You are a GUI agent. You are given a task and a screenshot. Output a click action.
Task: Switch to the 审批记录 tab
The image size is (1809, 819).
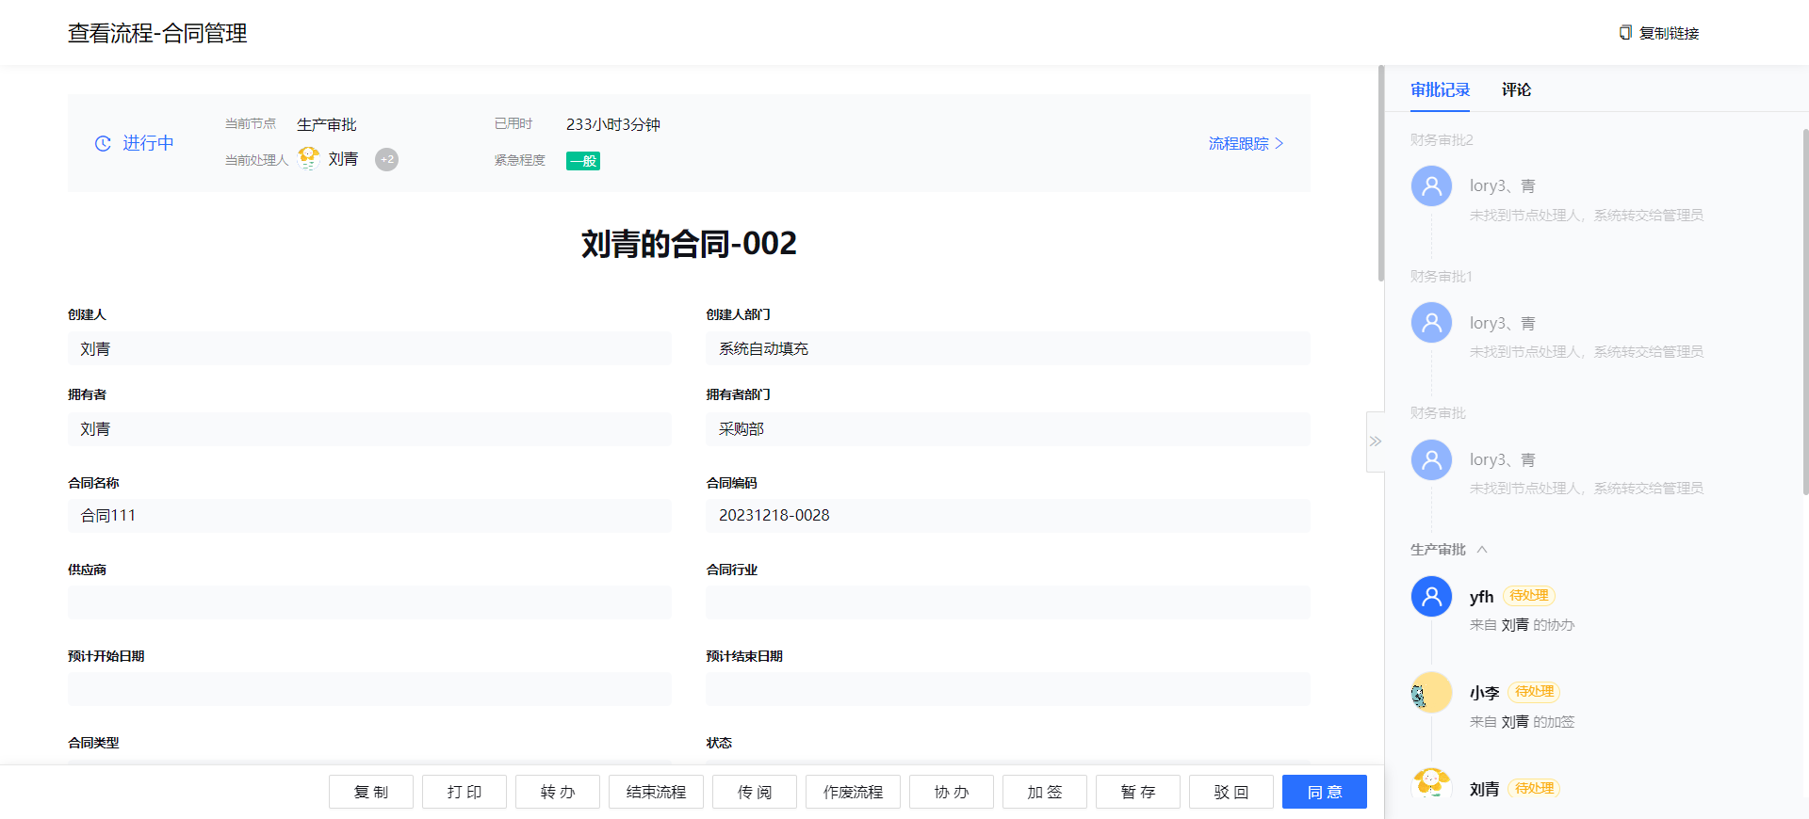click(1440, 89)
